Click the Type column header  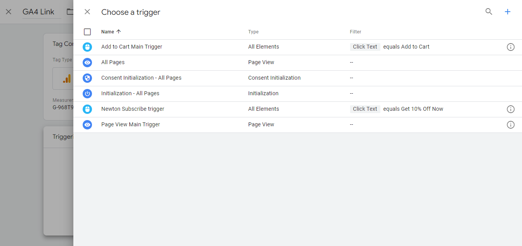click(x=253, y=32)
